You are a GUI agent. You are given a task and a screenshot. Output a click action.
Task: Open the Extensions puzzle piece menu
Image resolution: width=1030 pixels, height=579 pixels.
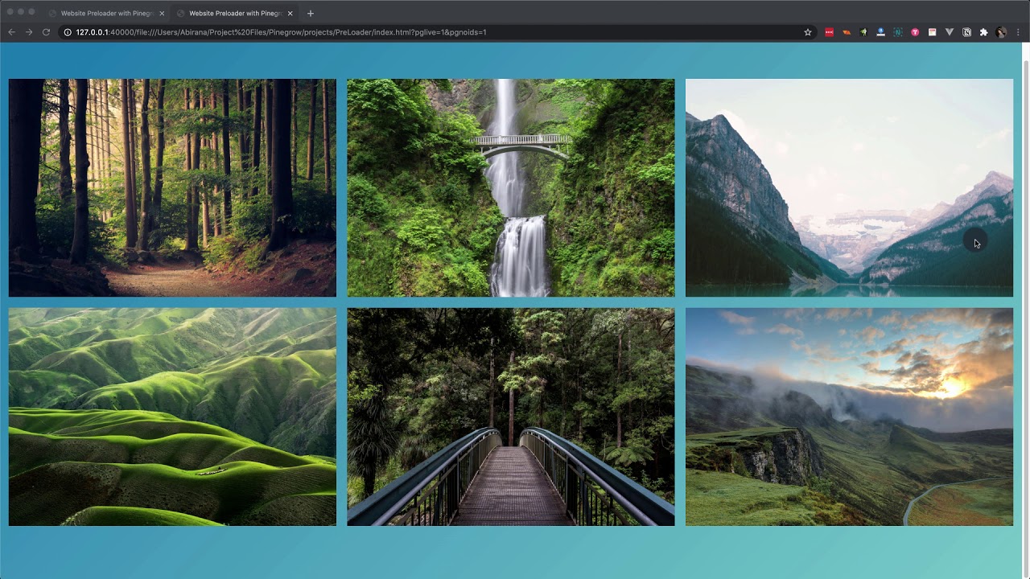[983, 32]
